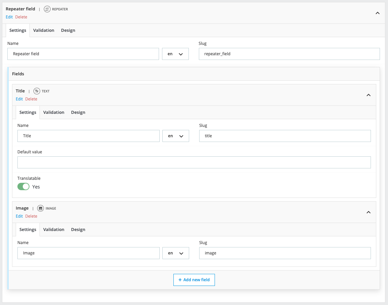Click Edit link under Repeater field
The width and height of the screenshot is (388, 305).
pyautogui.click(x=9, y=17)
